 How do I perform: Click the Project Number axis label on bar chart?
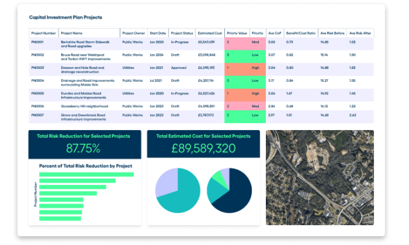tap(35, 194)
